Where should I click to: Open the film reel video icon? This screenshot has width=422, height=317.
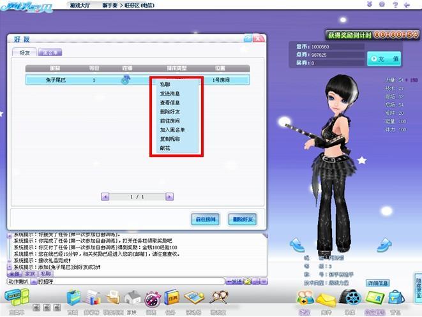click(x=350, y=298)
